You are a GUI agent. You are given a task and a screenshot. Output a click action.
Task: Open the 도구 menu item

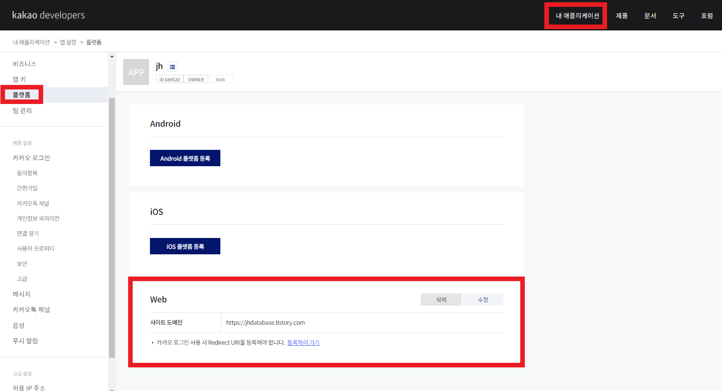pyautogui.click(x=678, y=15)
